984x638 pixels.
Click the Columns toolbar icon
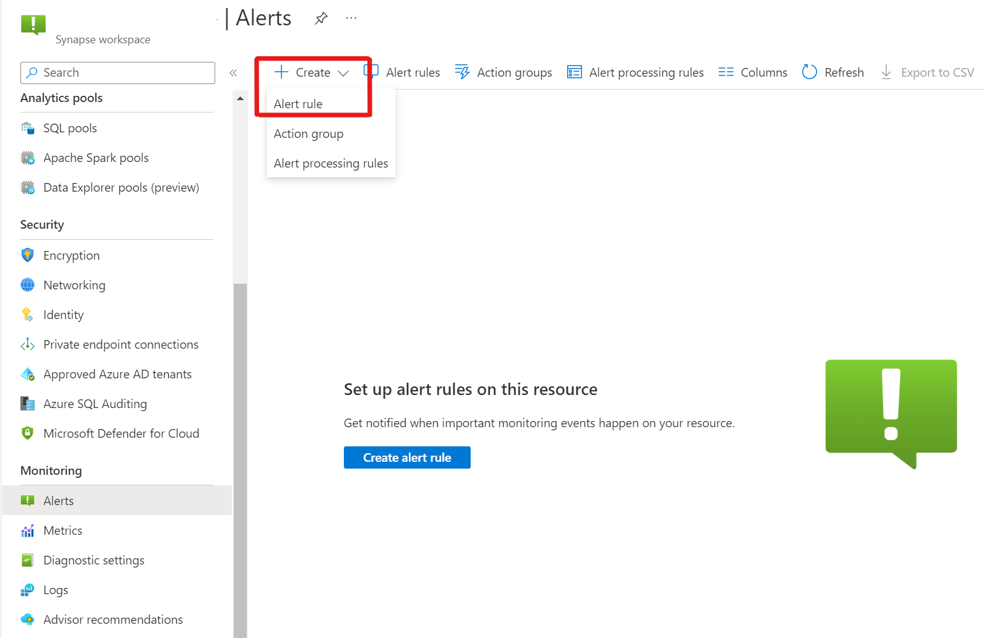[726, 72]
